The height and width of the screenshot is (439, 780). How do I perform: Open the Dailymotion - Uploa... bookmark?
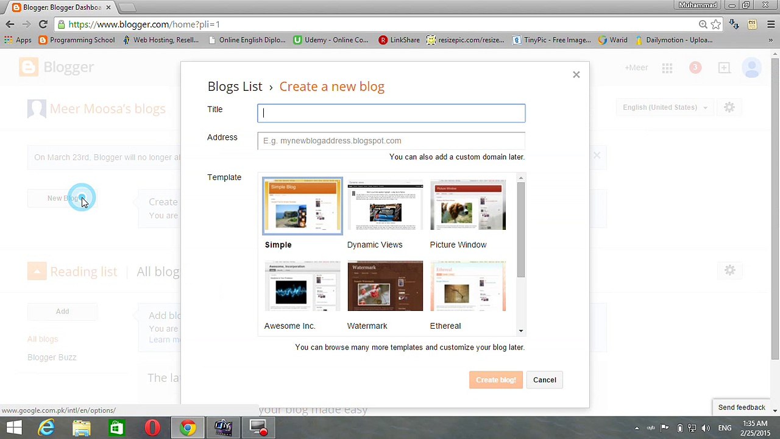coord(673,40)
